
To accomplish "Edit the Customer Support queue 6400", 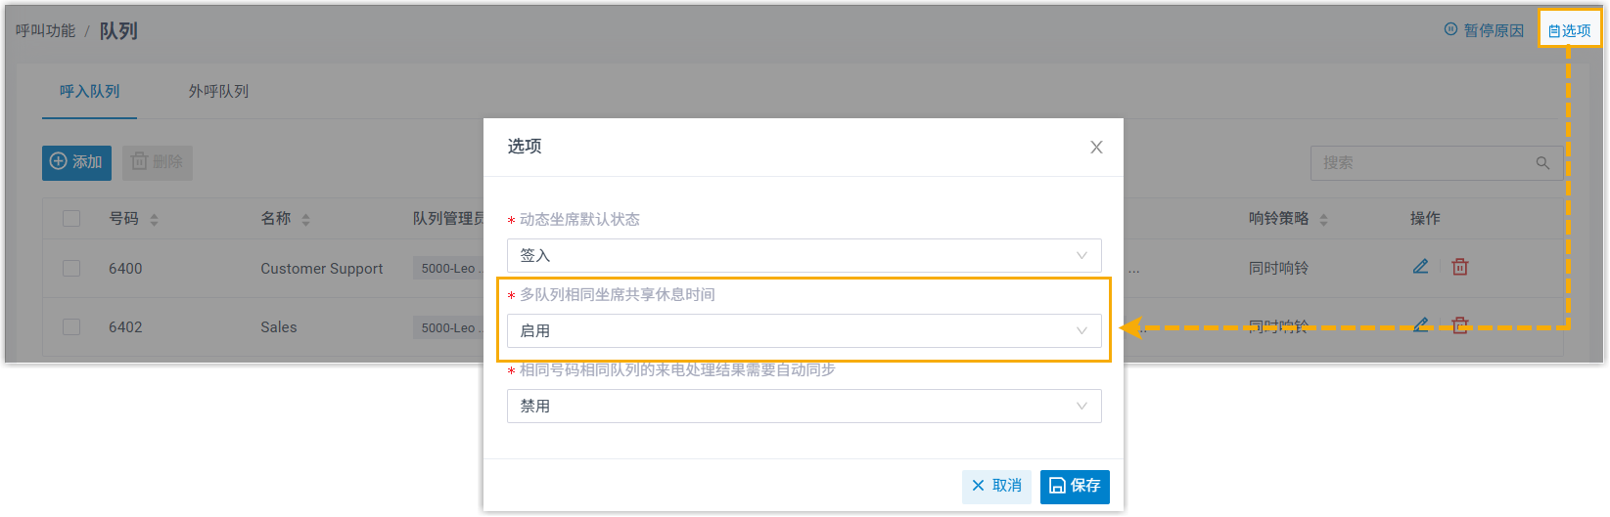I will point(1420,267).
